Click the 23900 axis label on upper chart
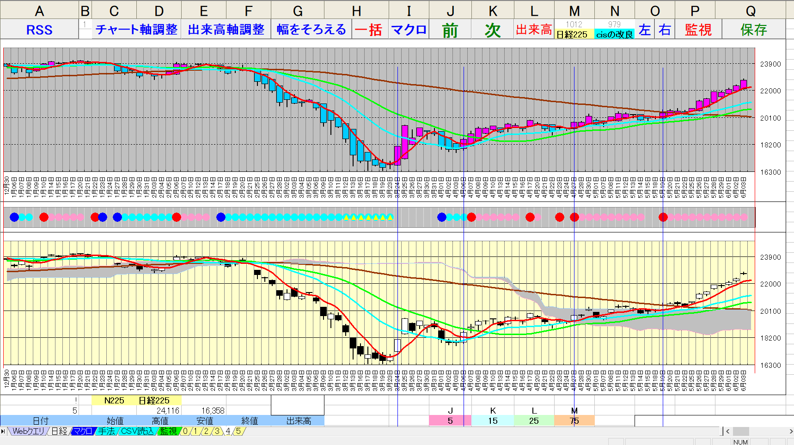Screen dimensions: 794x445 tap(770, 64)
